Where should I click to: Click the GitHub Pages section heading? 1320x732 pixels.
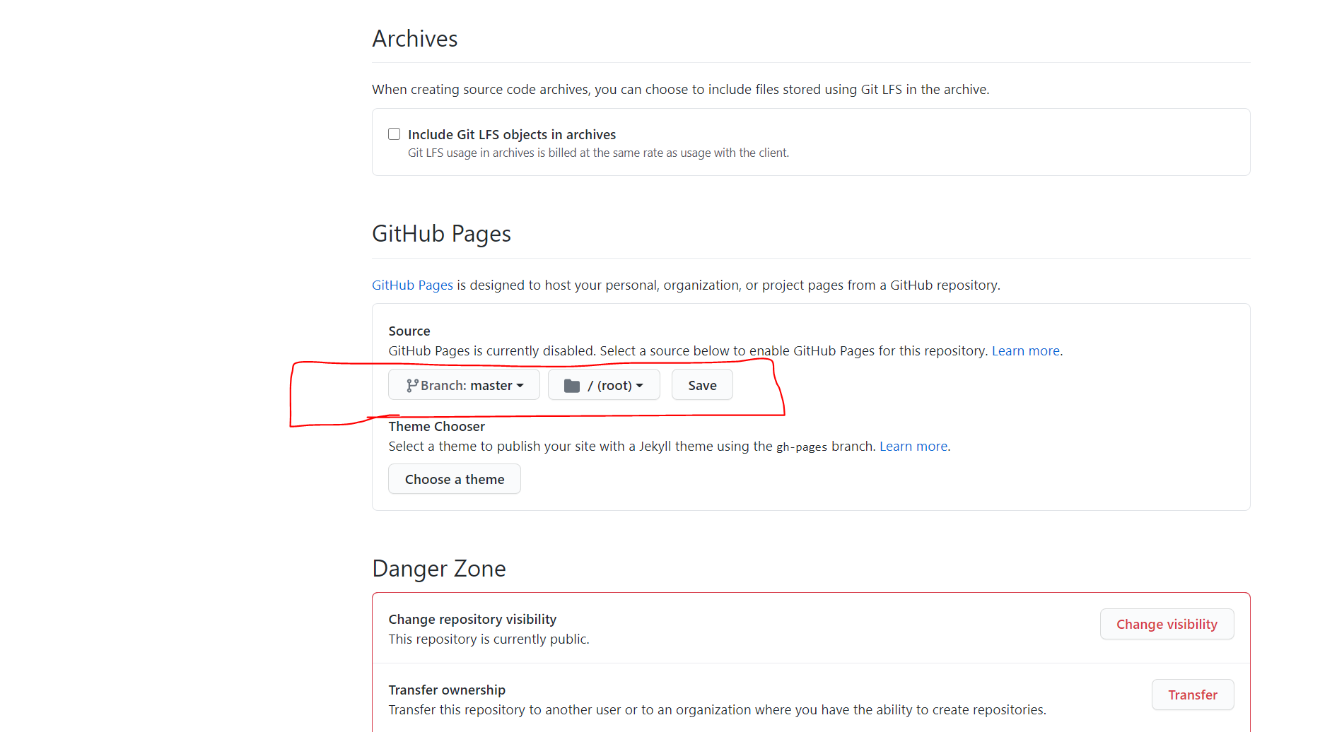pyautogui.click(x=441, y=233)
